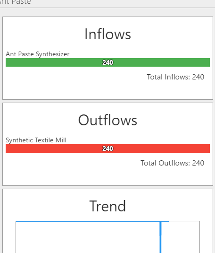The width and height of the screenshot is (215, 253).
Task: Click the Trend chart area right of the marker
Action: [181, 237]
